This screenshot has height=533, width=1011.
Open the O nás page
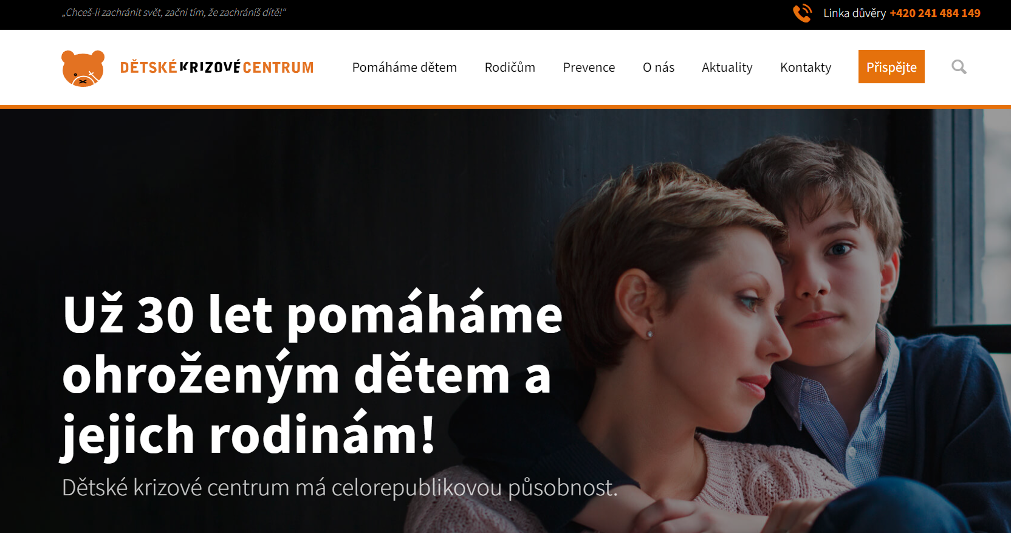659,67
